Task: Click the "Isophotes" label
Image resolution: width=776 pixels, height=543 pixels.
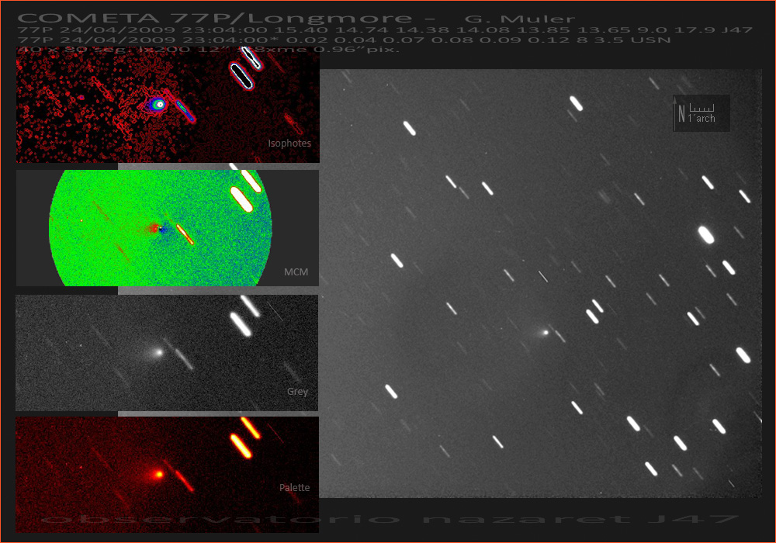Action: (x=289, y=144)
